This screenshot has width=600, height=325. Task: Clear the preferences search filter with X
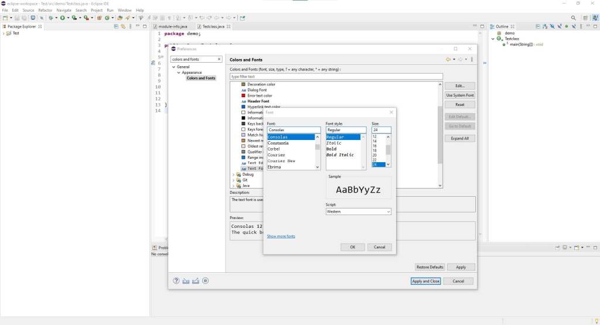coord(219,59)
